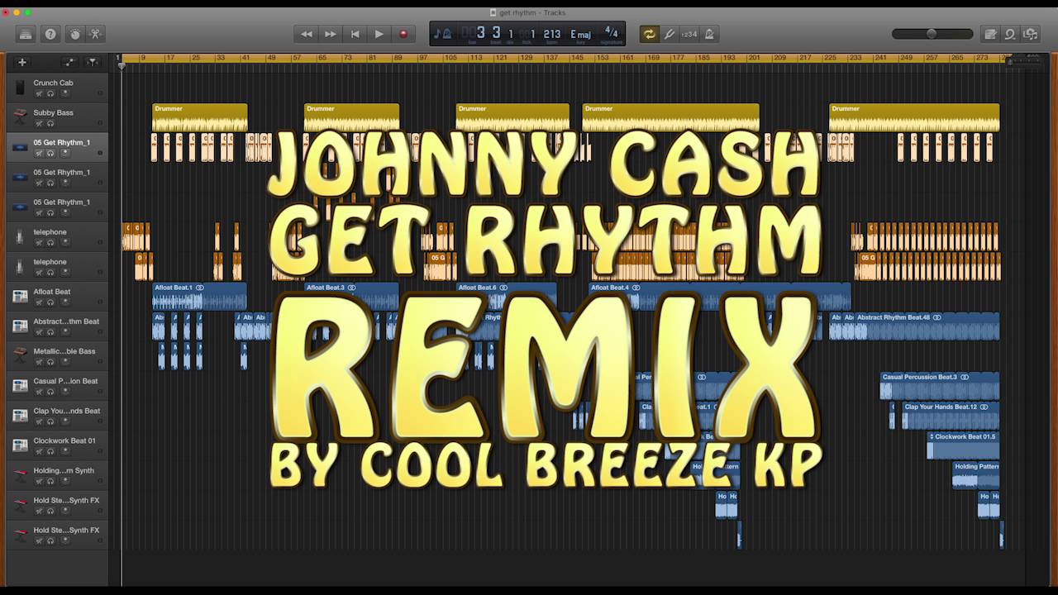This screenshot has width=1058, height=595.
Task: Select the Abstract...thm Beat track name
Action: (66, 321)
